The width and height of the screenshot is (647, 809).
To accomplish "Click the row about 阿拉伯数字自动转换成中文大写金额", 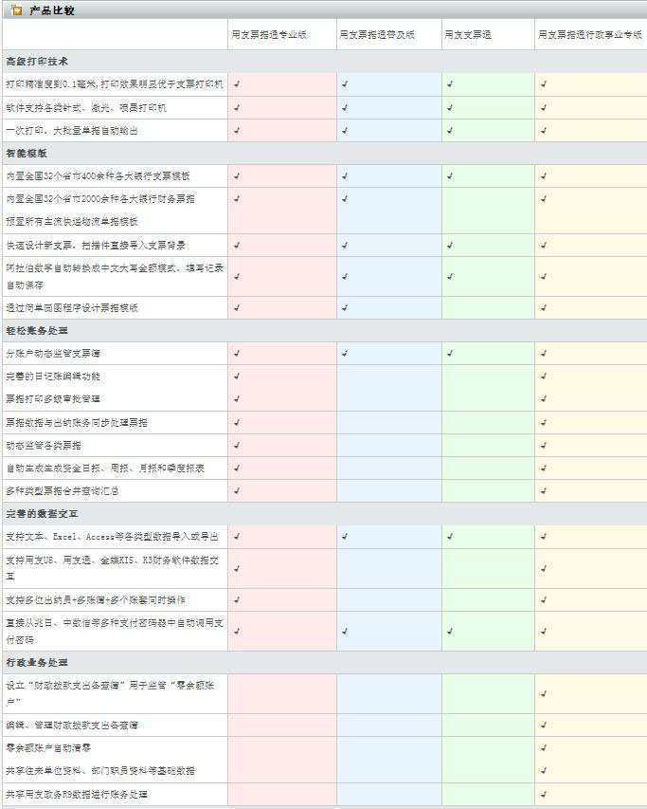I will pyautogui.click(x=325, y=277).
